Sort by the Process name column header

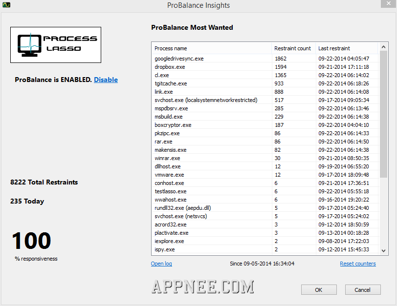[212, 48]
